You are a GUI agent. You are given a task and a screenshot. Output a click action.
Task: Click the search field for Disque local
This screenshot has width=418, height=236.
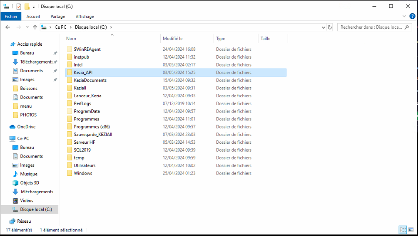(371, 27)
